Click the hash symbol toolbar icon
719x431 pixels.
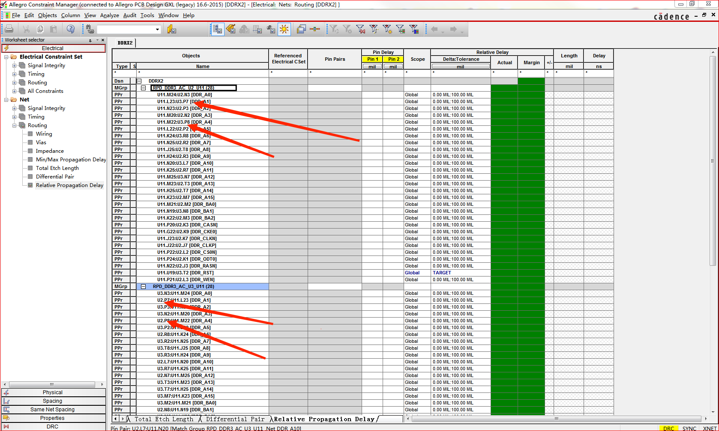[271, 29]
